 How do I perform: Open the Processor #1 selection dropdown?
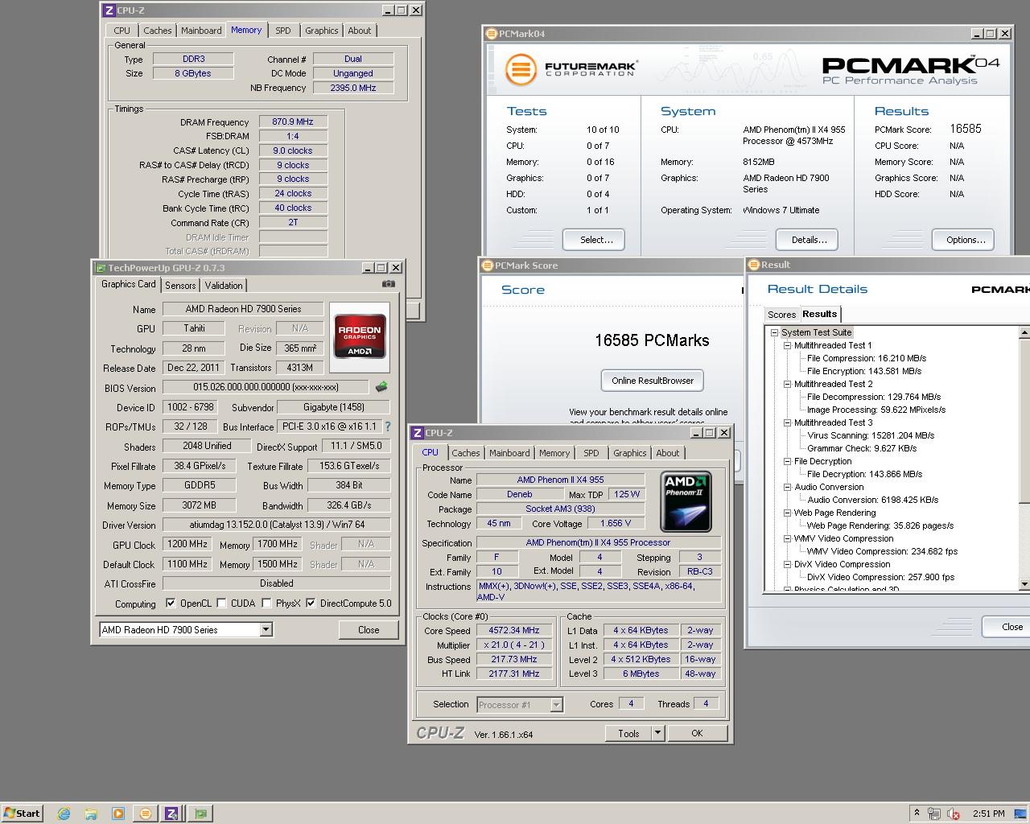[x=556, y=705]
